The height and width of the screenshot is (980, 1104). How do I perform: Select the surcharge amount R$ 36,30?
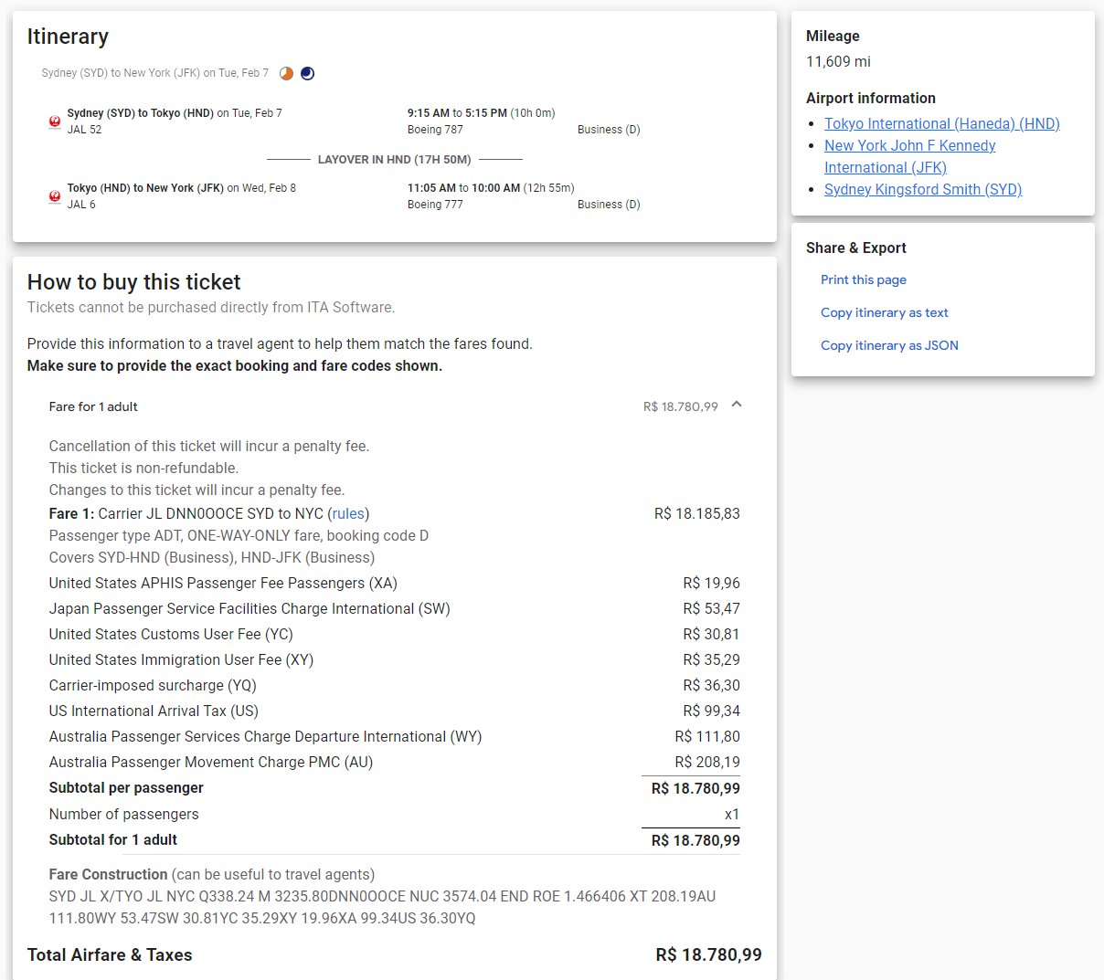(x=711, y=685)
